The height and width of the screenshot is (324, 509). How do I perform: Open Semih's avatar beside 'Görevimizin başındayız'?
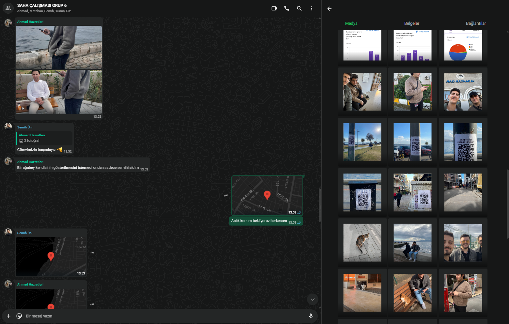pyautogui.click(x=8, y=126)
